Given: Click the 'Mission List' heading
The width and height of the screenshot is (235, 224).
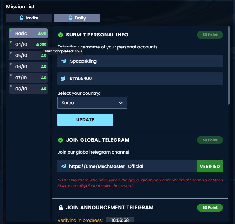Looking at the screenshot, I should [x=20, y=6].
